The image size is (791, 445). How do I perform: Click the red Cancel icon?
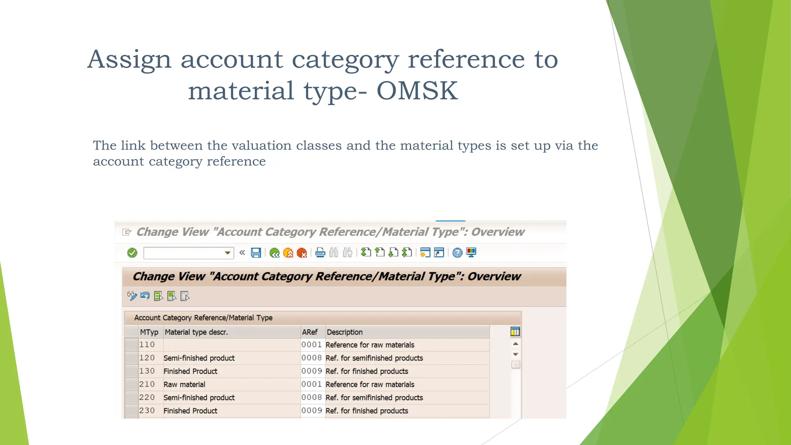coord(302,253)
